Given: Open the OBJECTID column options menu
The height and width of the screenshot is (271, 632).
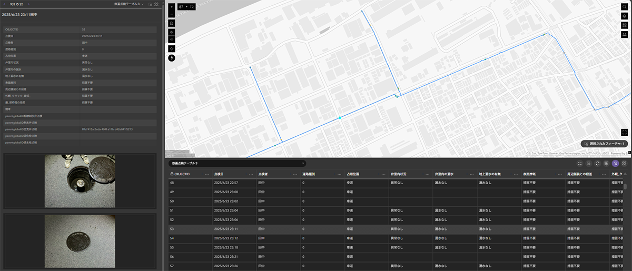Looking at the screenshot, I should (207, 174).
